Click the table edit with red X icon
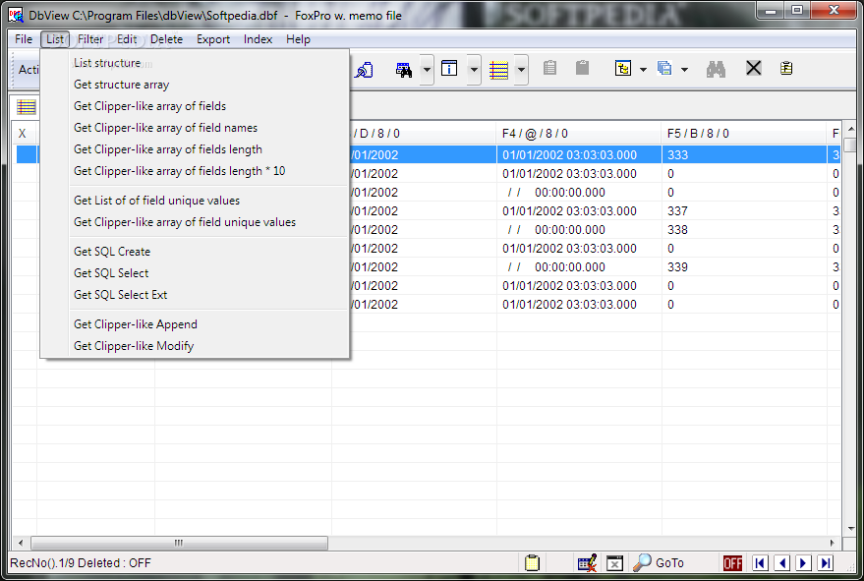 tap(587, 562)
